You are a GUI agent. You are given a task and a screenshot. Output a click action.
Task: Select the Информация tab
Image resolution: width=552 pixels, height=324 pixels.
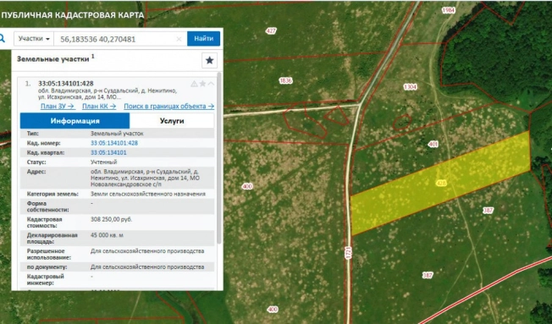click(x=75, y=121)
